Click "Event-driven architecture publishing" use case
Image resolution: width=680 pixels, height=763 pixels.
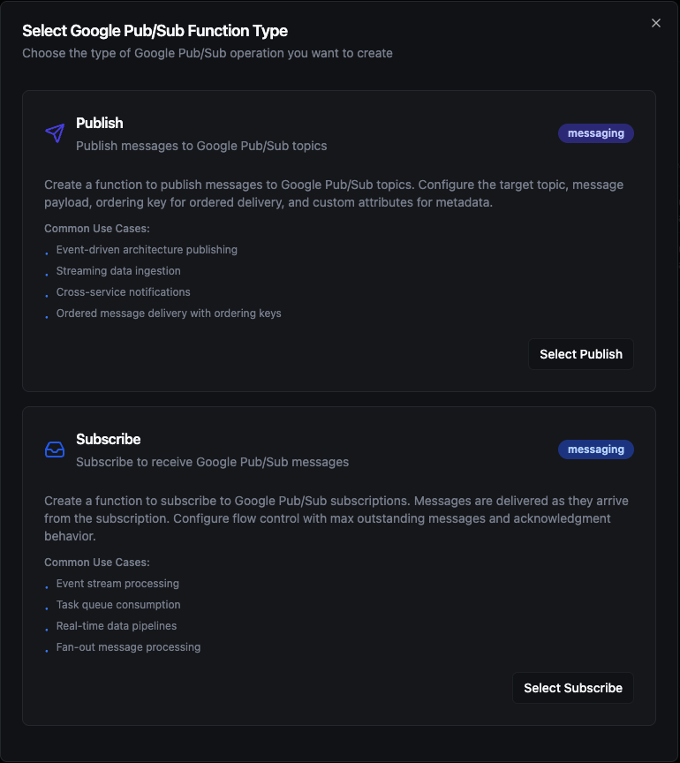coord(147,250)
